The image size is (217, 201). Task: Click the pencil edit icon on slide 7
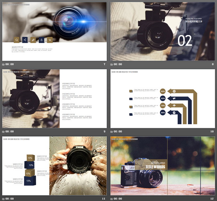33,40
